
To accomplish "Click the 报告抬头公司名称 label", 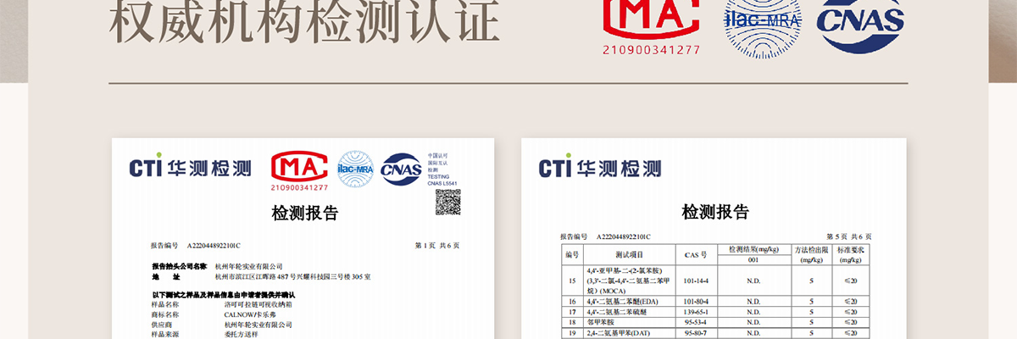I will click(x=180, y=266).
